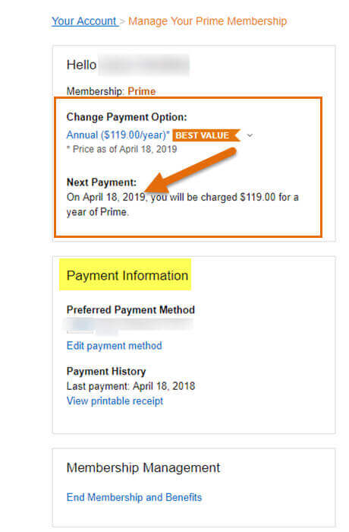Open Edit payment method link
The height and width of the screenshot is (532, 349).
115,346
